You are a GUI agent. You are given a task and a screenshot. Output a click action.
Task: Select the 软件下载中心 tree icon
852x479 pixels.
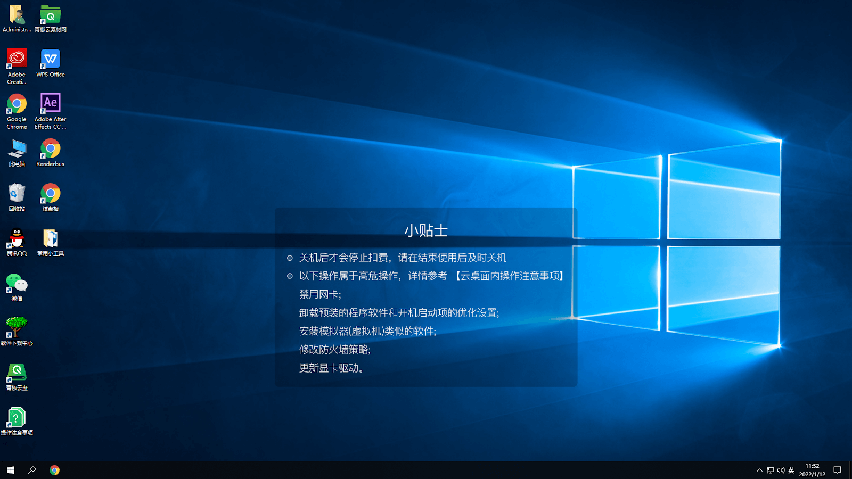(17, 332)
